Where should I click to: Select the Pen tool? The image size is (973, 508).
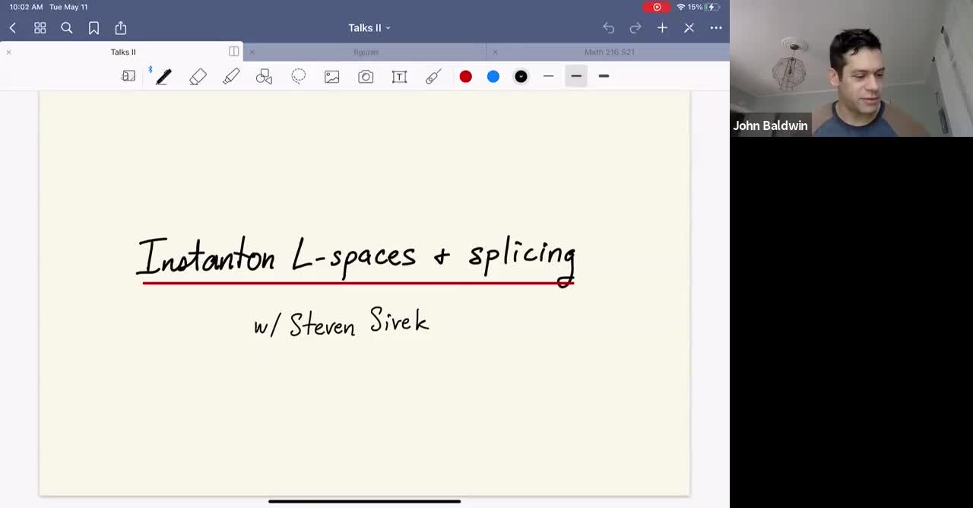(163, 76)
